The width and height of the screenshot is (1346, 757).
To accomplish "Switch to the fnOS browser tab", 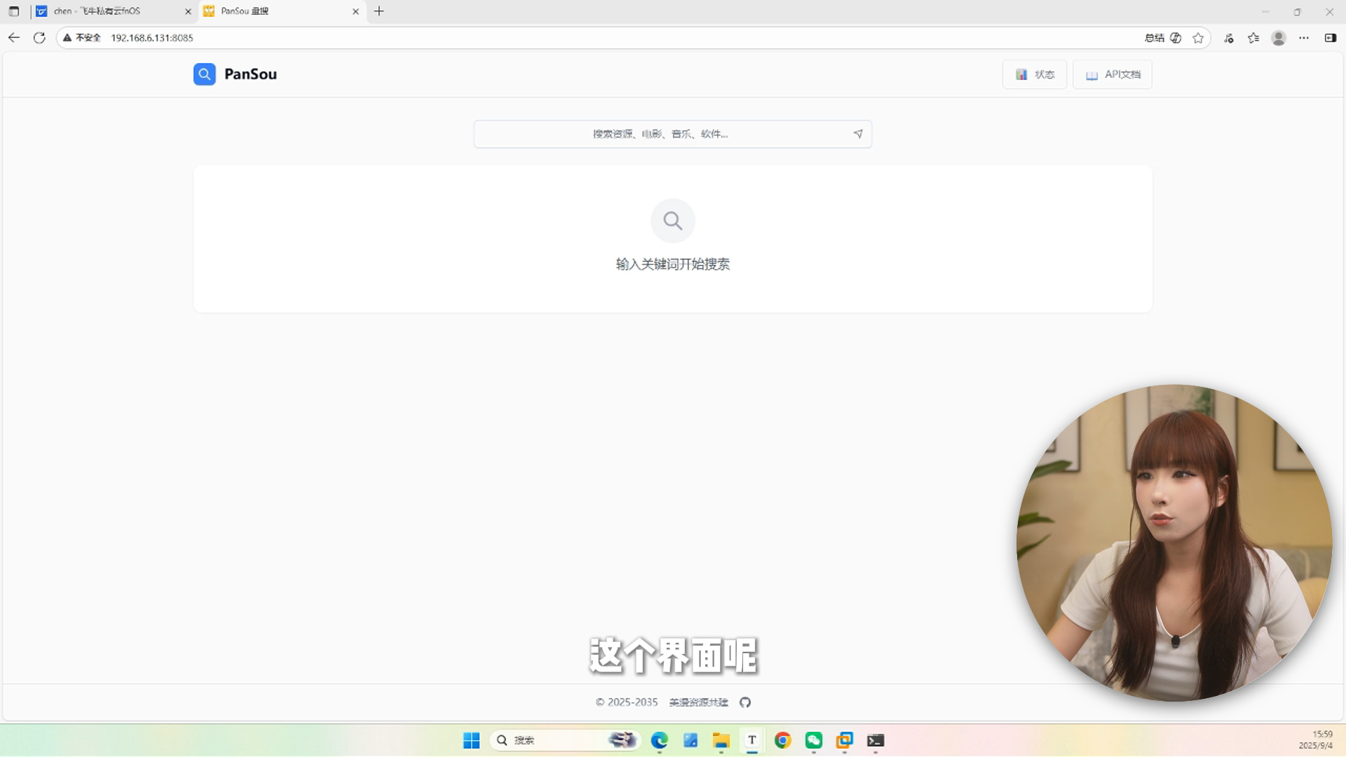I will tap(105, 11).
